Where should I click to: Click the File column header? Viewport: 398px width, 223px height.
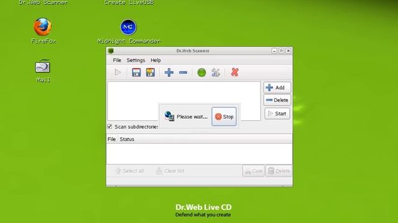[x=112, y=139]
